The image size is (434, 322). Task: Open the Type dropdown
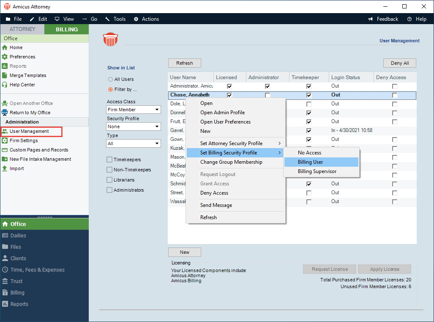click(134, 143)
